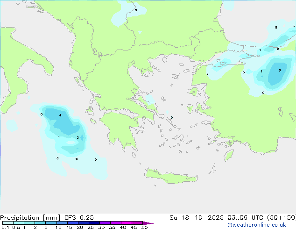Click the island of Rhodes outline
This screenshot has height=229, width=296.
(x=229, y=155)
